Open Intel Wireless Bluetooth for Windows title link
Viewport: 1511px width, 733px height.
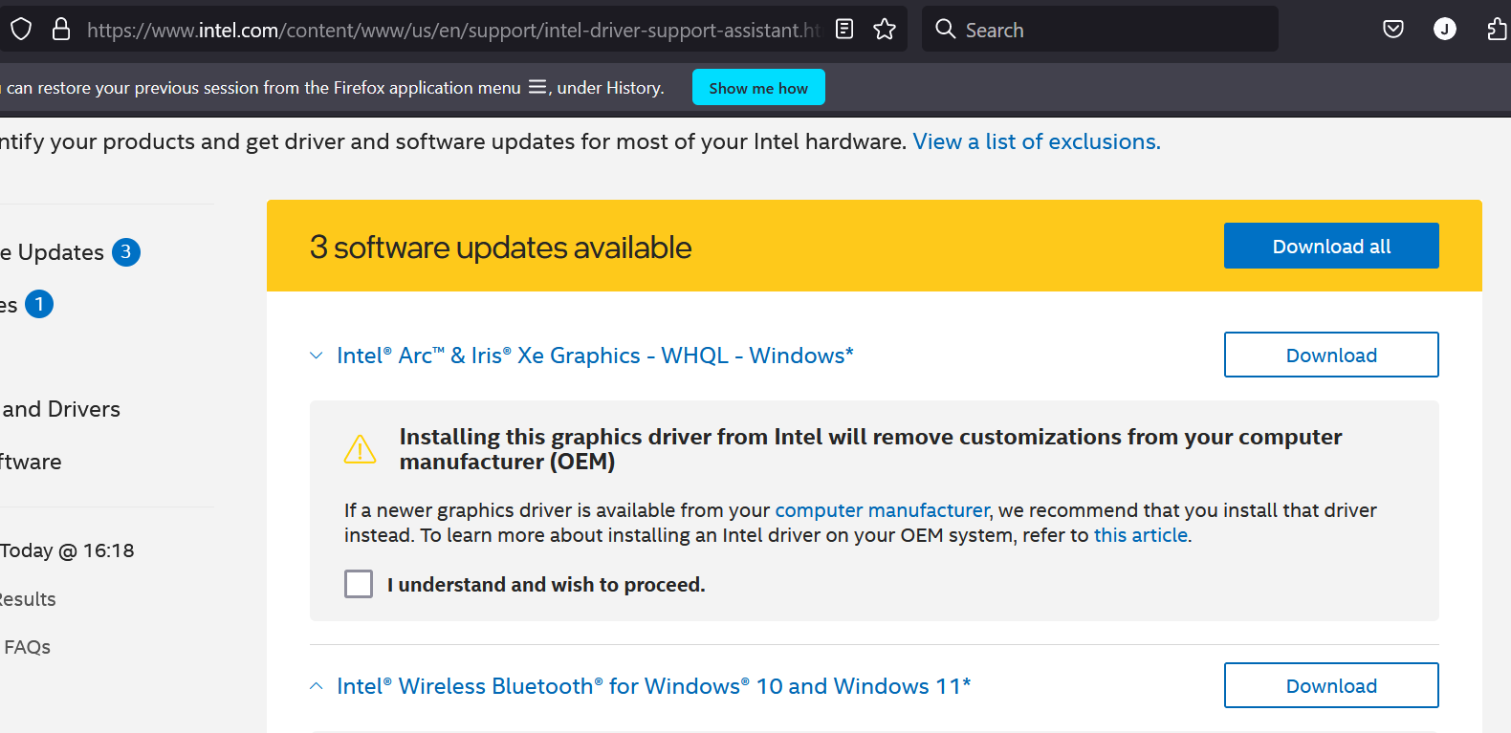[x=654, y=686]
